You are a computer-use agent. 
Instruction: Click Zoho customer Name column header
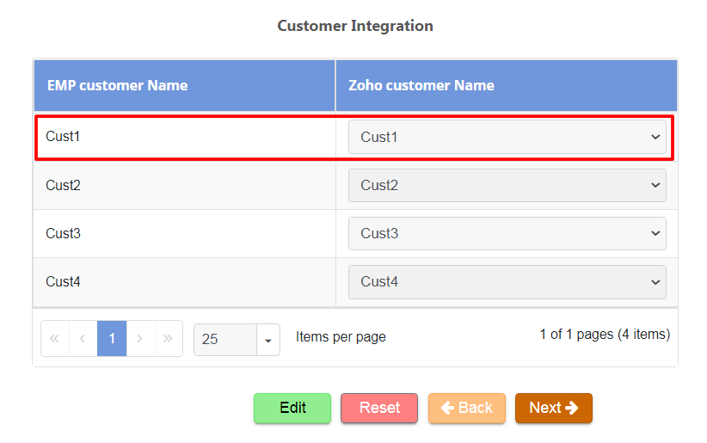tap(421, 85)
